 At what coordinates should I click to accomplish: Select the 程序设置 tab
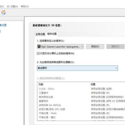pyautogui.click(x=52, y=34)
